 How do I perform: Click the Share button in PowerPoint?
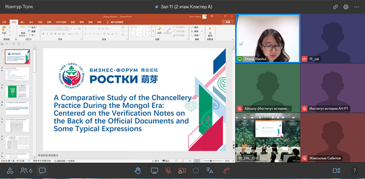tap(227, 22)
